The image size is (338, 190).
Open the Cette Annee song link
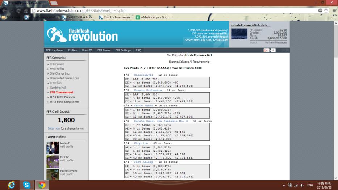coord(143,106)
